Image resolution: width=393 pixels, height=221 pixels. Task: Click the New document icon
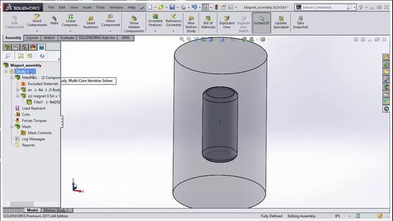(150, 7)
